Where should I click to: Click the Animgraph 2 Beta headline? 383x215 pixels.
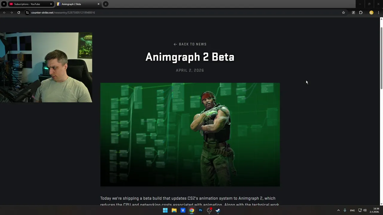point(190,57)
